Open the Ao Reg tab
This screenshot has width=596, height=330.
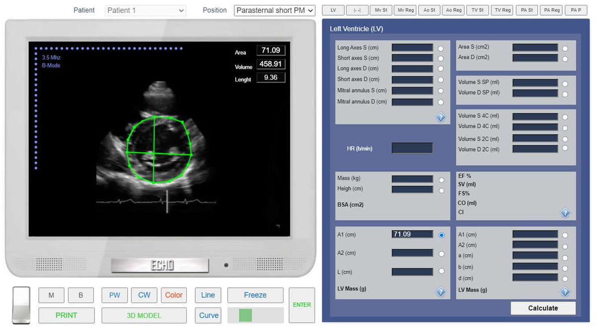click(x=453, y=10)
